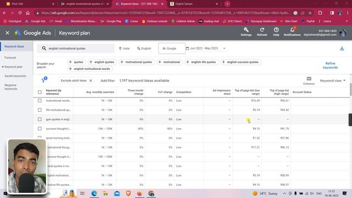
Task: Open Mail app from taskbar
Action: [x=117, y=193]
